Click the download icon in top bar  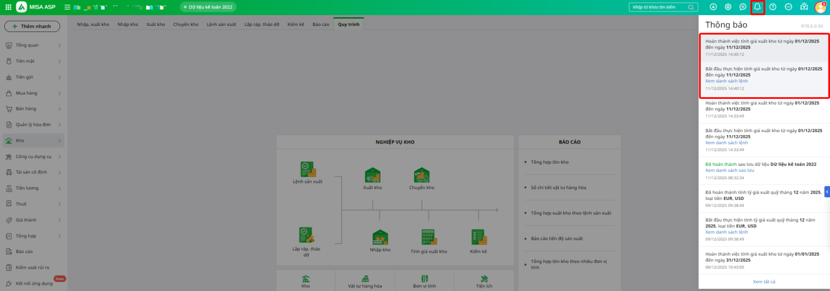[713, 7]
